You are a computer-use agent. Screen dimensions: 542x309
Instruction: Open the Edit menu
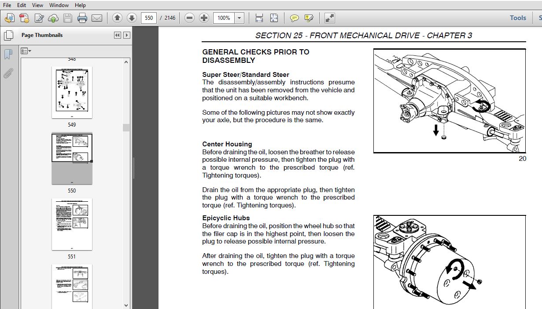(21, 5)
